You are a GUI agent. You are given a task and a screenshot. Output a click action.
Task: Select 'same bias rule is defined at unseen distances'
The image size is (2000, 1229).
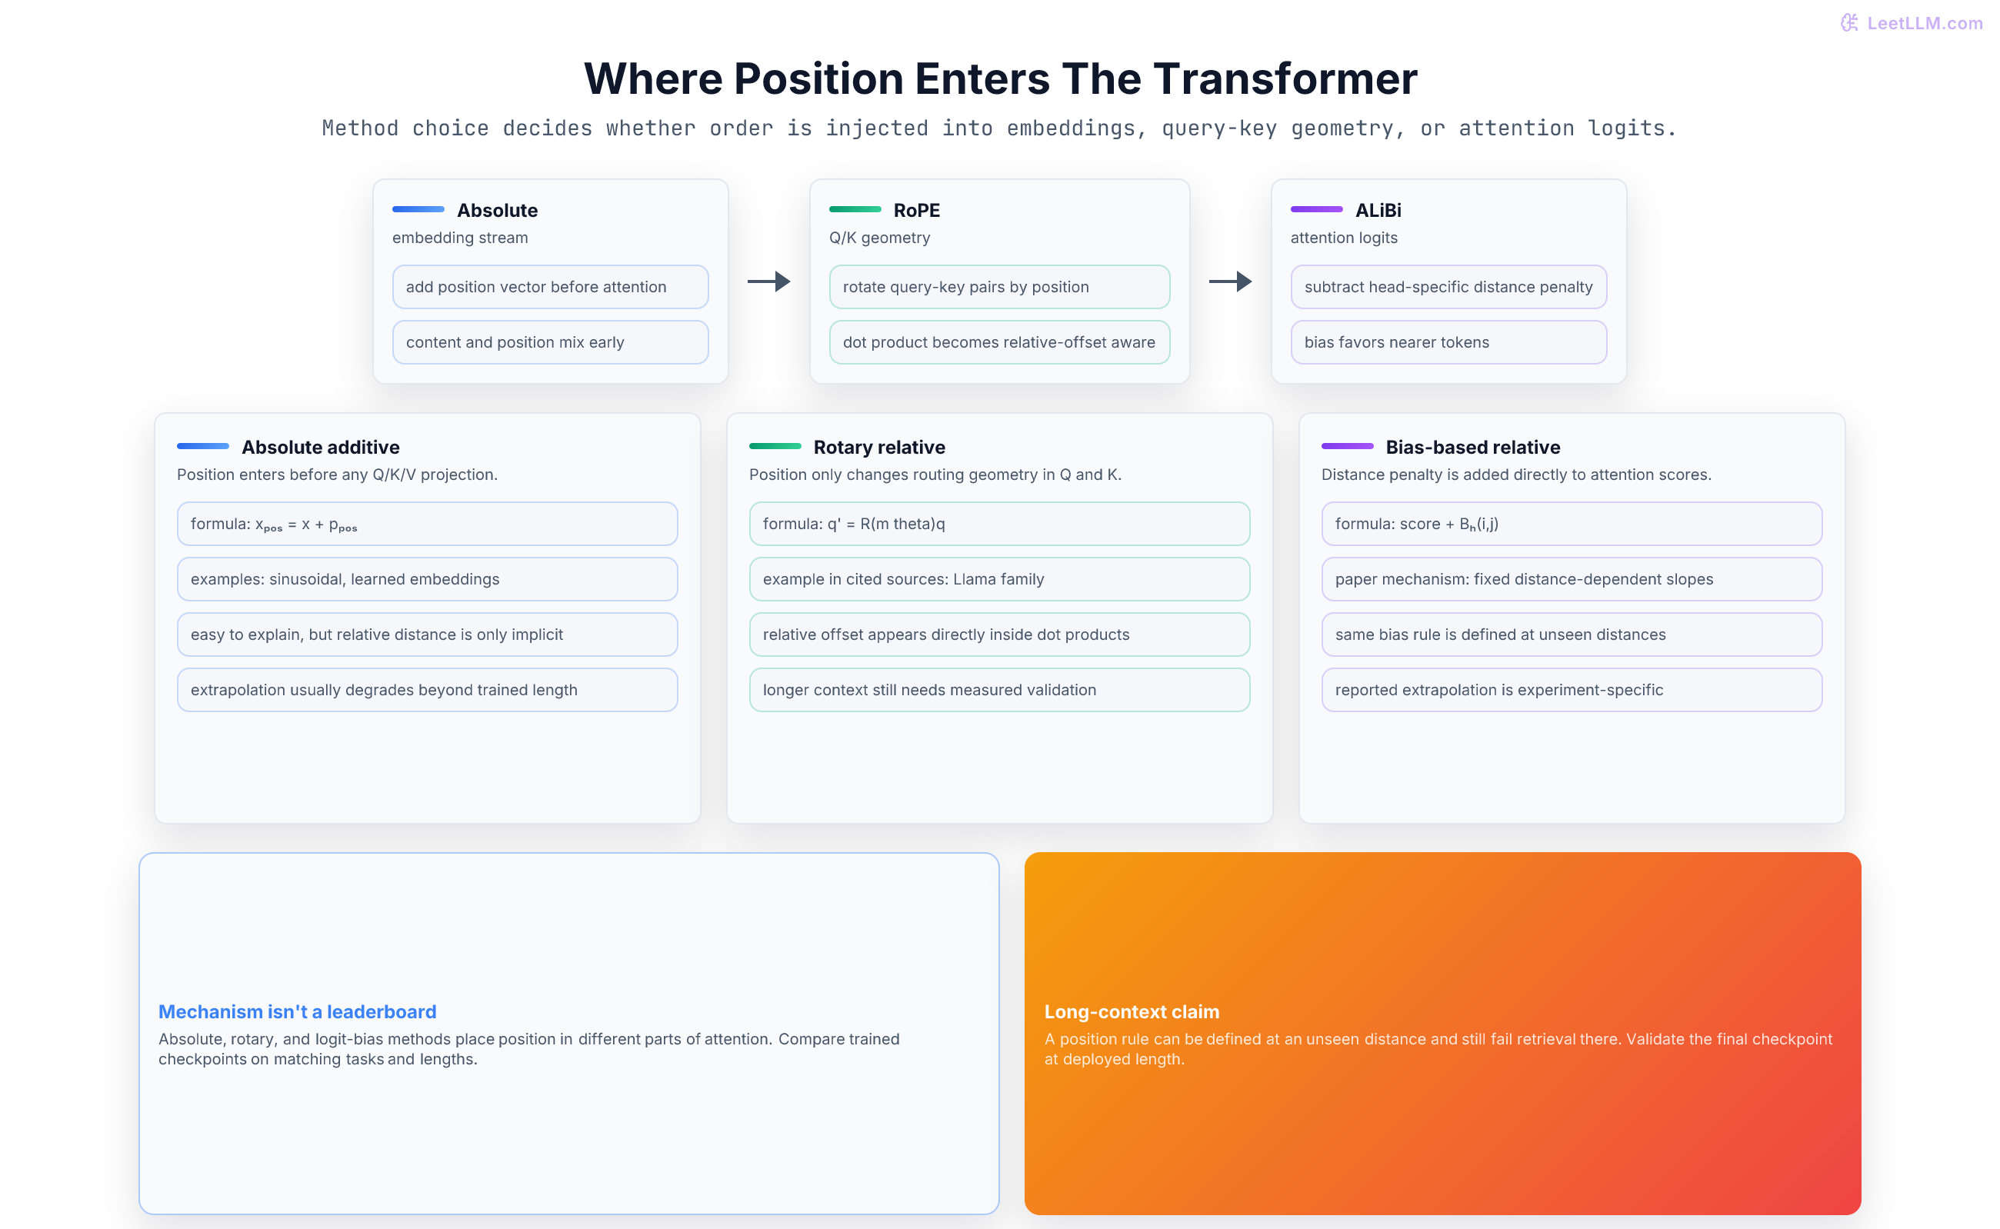pyautogui.click(x=1571, y=634)
